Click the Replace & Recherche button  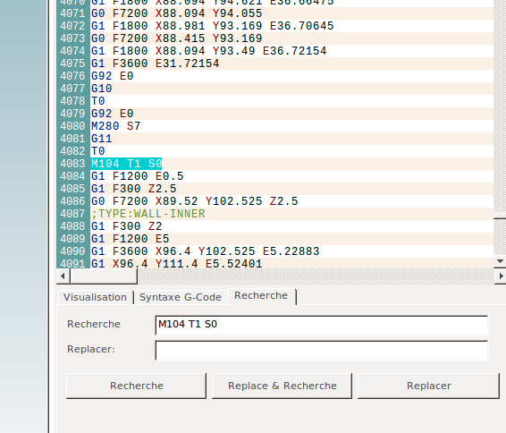[x=282, y=386]
